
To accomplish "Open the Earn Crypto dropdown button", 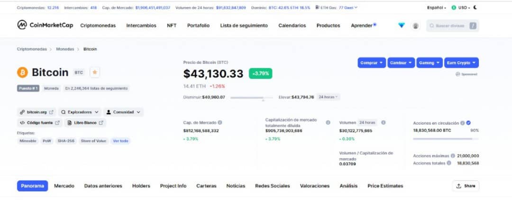I will (461, 63).
